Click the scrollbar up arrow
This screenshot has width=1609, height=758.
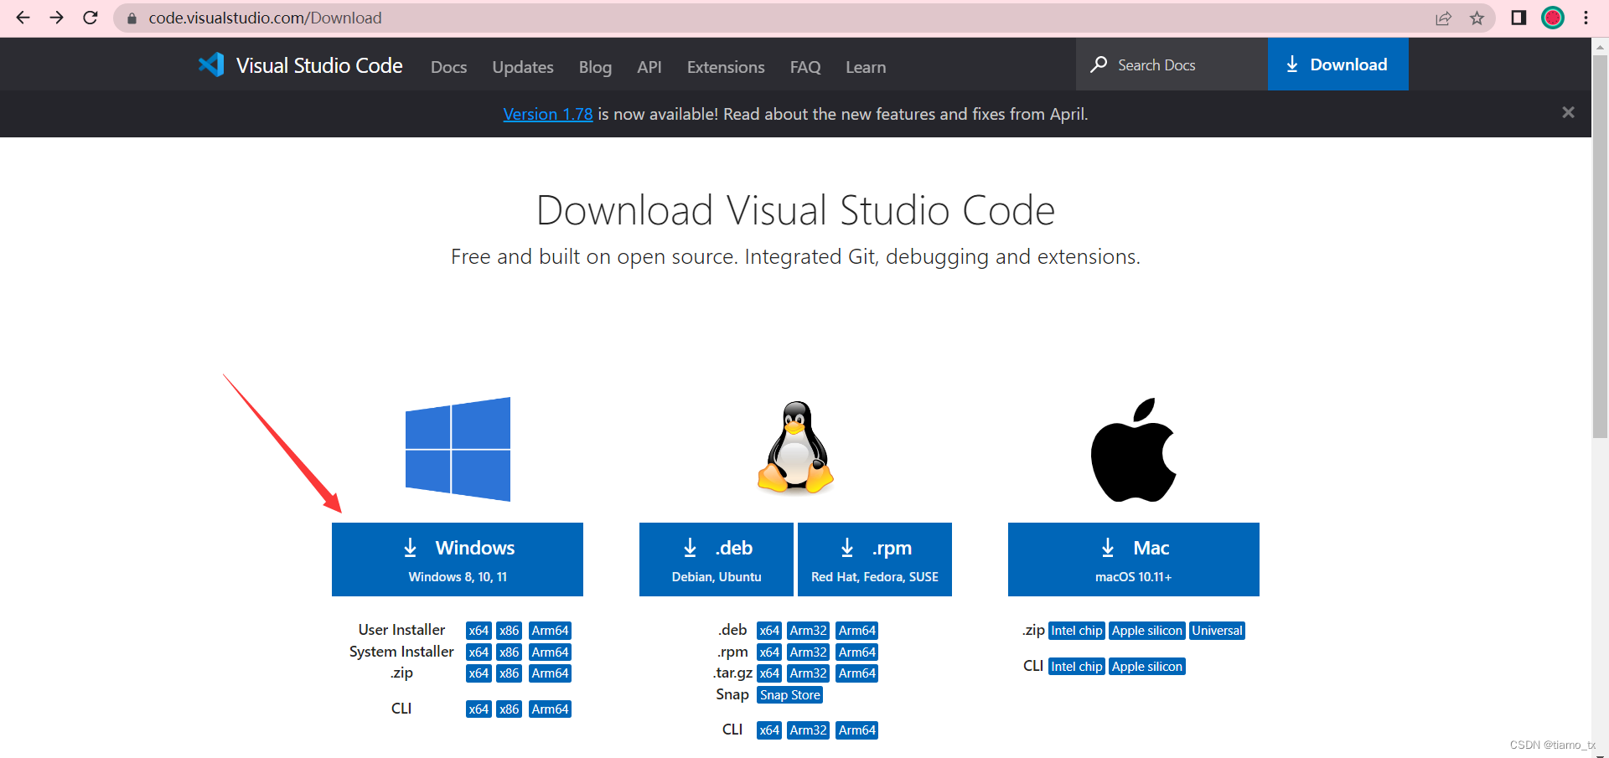pos(1600,47)
